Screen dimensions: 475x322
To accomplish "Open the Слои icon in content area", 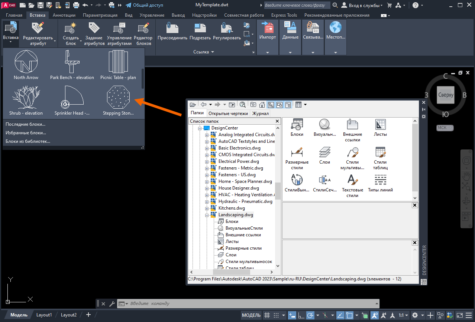I will (324, 156).
